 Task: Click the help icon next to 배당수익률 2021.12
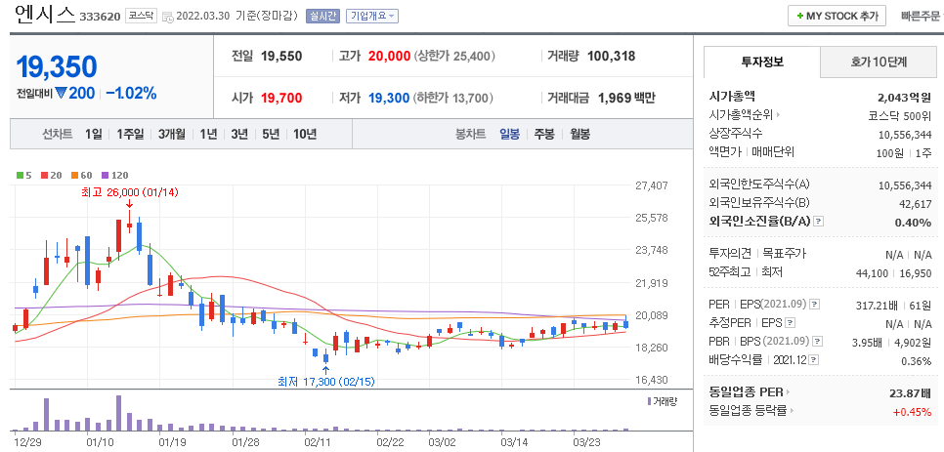pos(814,360)
